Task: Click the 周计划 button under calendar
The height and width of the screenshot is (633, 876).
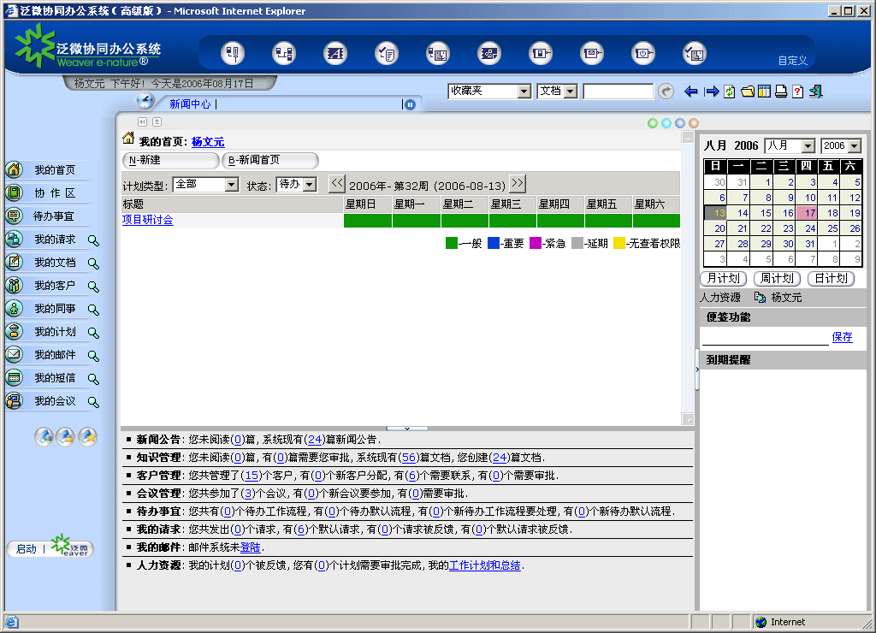Action: coord(778,279)
